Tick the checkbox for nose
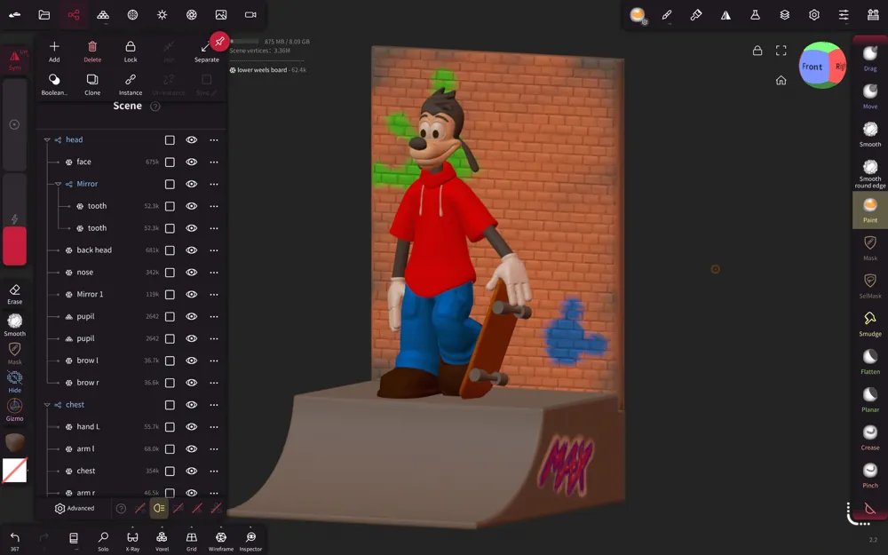This screenshot has width=888, height=555. click(170, 273)
